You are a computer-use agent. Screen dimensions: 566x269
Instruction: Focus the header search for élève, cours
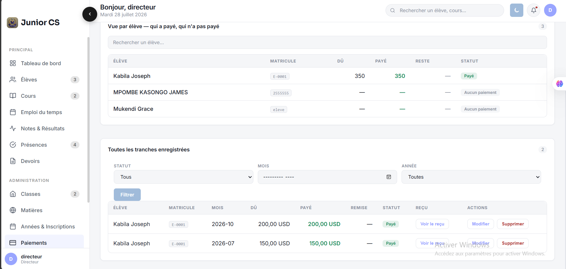click(445, 10)
